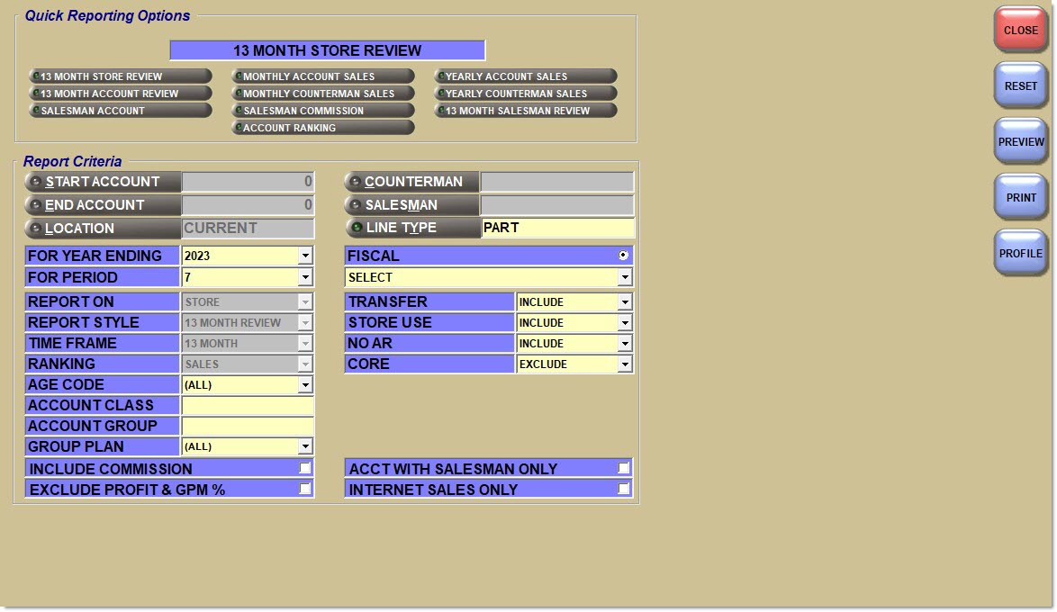Click the Account Class input field

[248, 406]
